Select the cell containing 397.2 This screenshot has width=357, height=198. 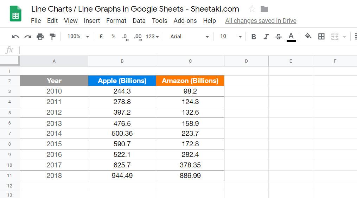[x=122, y=113]
